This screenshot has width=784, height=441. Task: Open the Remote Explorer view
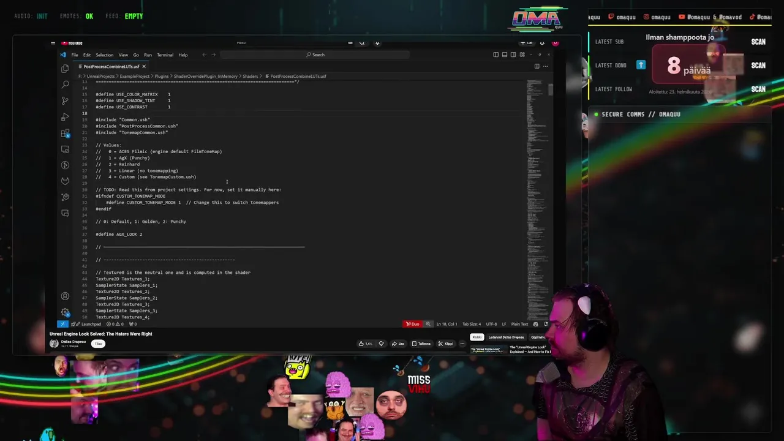(66, 149)
